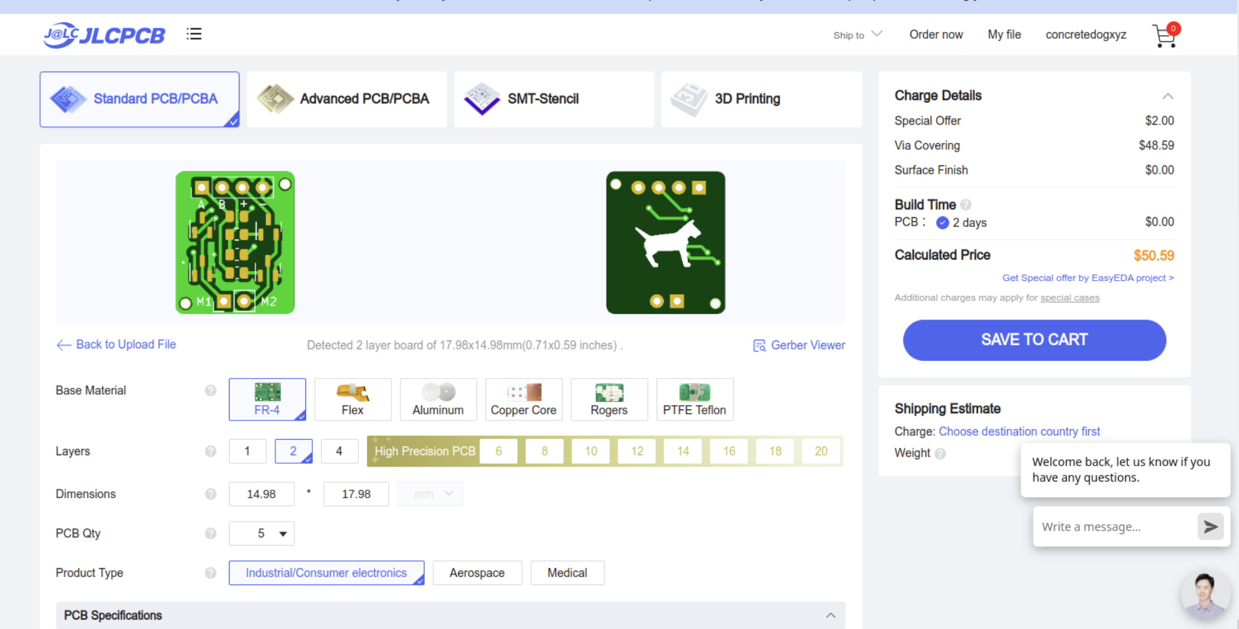Click the JLCPCB logo
Image resolution: width=1239 pixels, height=629 pixels.
pyautogui.click(x=104, y=35)
